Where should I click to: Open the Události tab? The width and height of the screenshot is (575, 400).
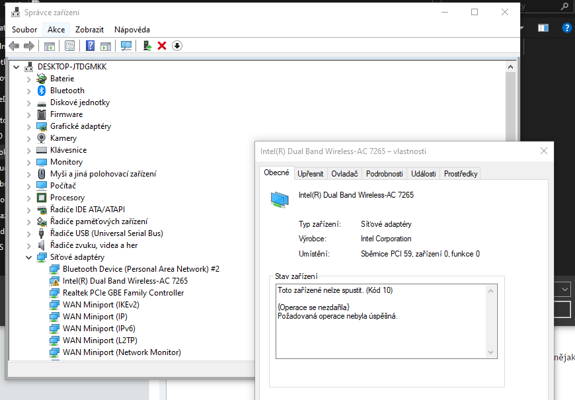tap(423, 174)
